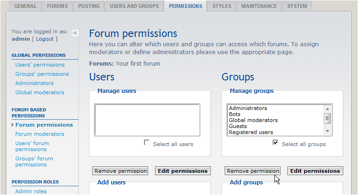Viewport: 358px width, 195px height.
Task: Log out of the admin account
Action: 45,39
